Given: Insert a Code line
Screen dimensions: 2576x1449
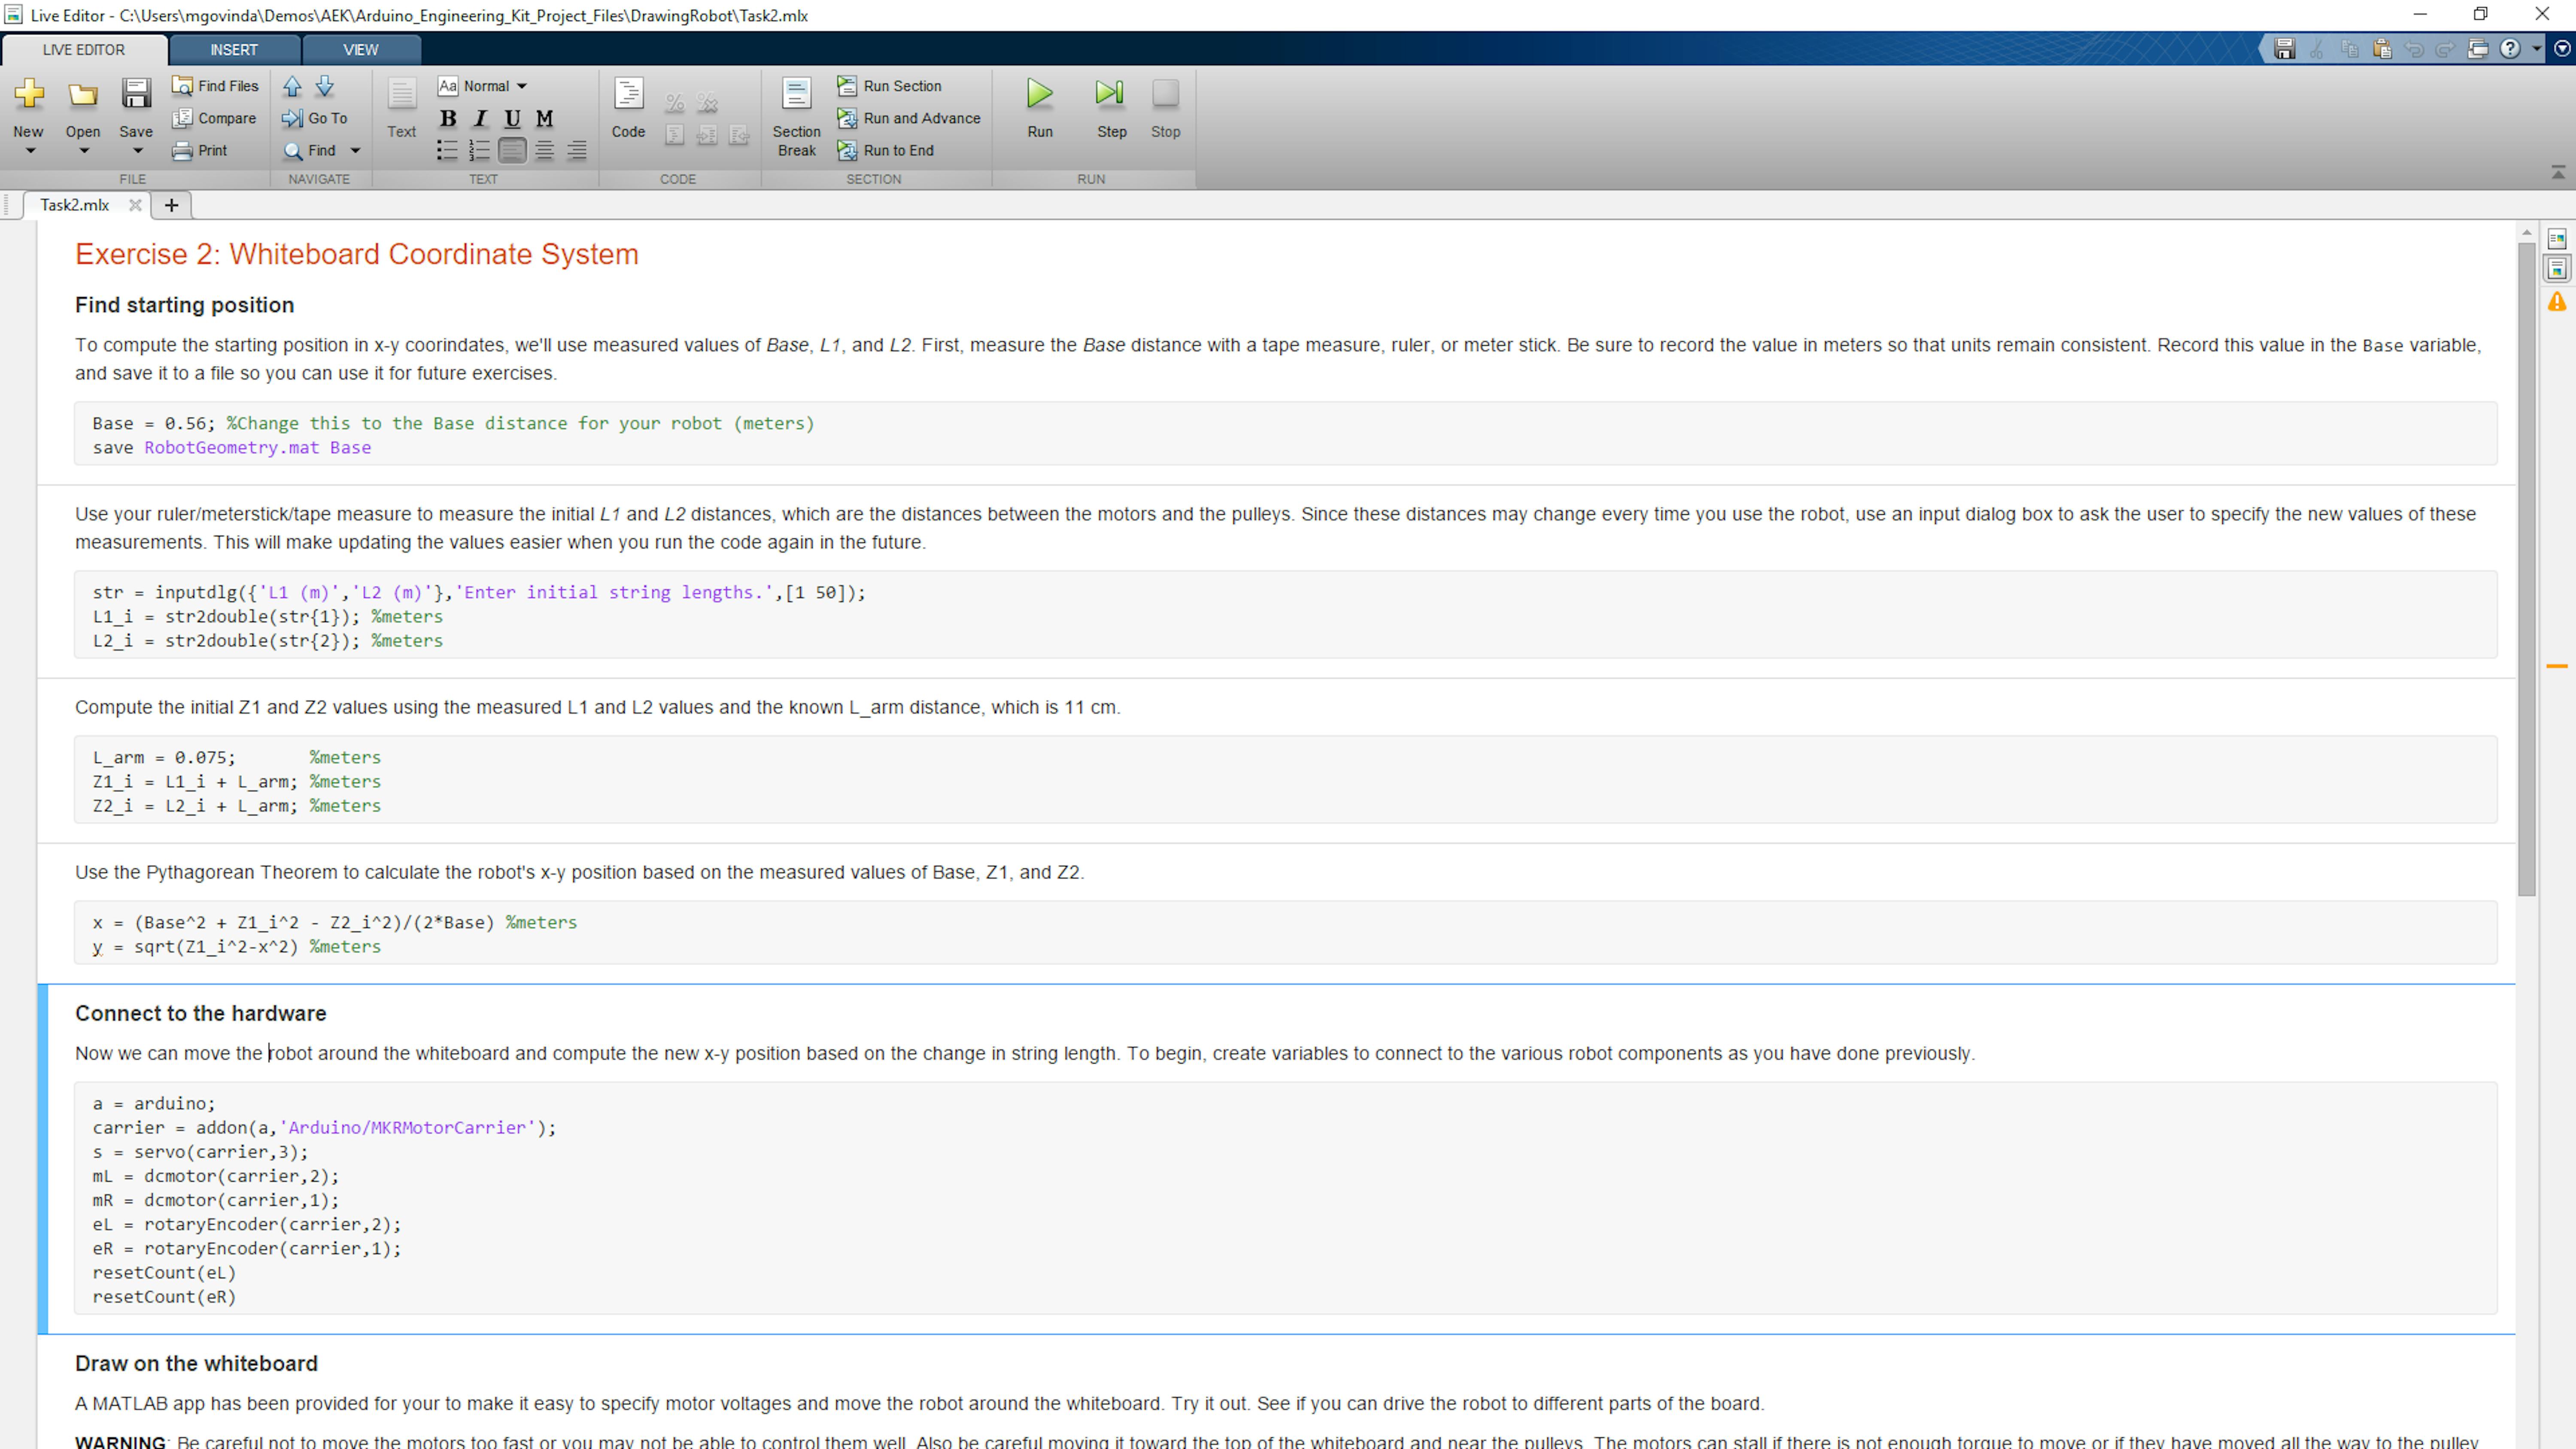Looking at the screenshot, I should (x=628, y=108).
